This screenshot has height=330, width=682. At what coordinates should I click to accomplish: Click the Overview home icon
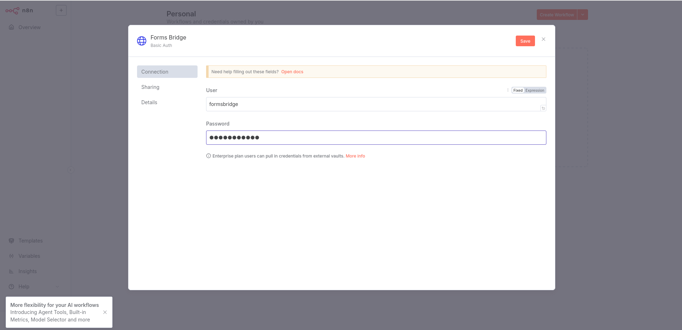point(11,27)
